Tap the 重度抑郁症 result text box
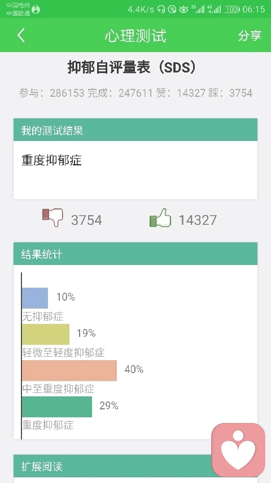This screenshot has height=483, width=271. tap(135, 170)
